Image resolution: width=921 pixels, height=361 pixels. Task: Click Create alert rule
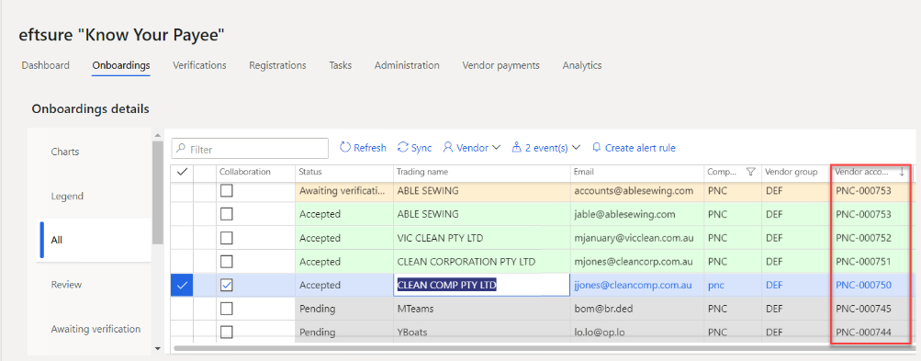click(634, 148)
